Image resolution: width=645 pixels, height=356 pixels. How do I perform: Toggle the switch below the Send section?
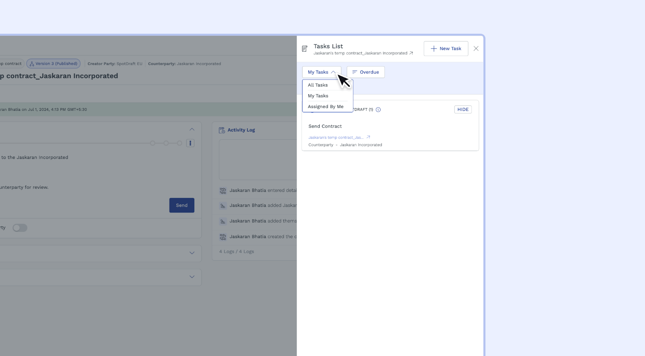[20, 228]
